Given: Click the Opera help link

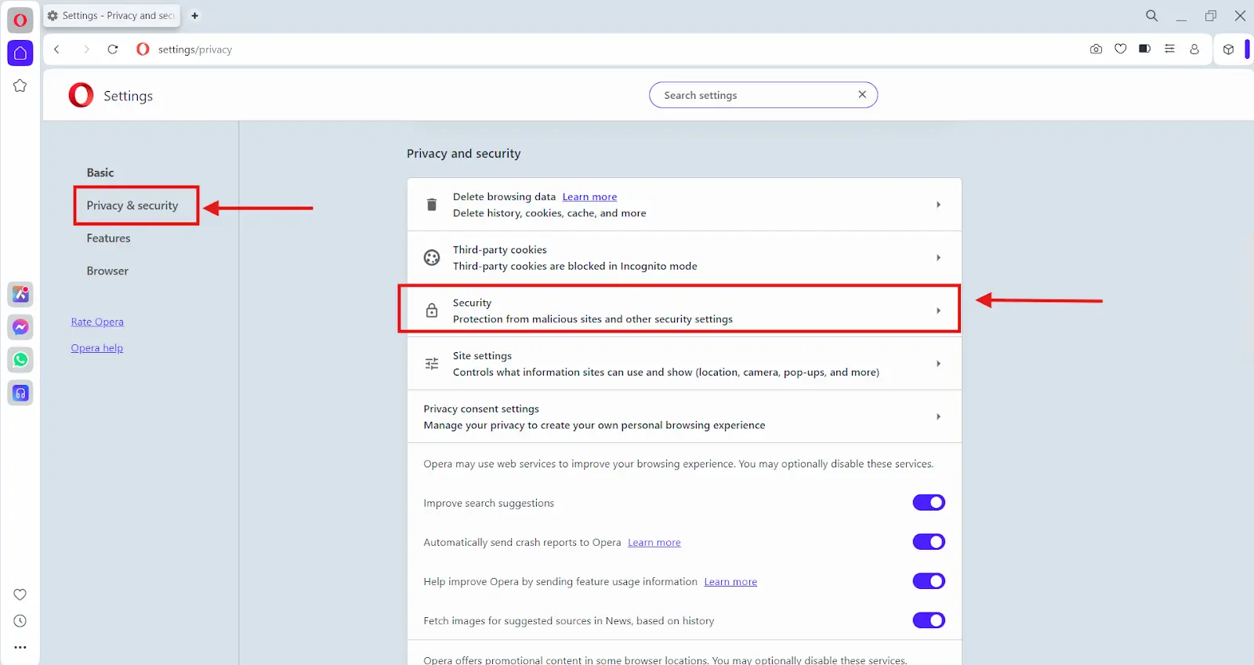Looking at the screenshot, I should coord(96,348).
